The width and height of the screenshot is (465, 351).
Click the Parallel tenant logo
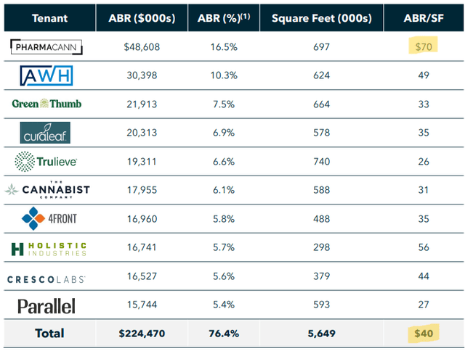[46, 306]
